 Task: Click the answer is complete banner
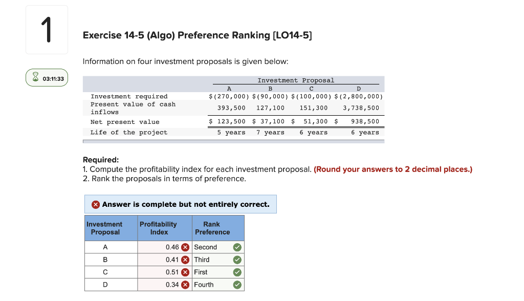pyautogui.click(x=180, y=204)
